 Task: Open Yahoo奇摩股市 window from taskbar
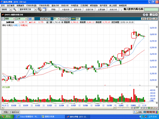click(x=27, y=117)
